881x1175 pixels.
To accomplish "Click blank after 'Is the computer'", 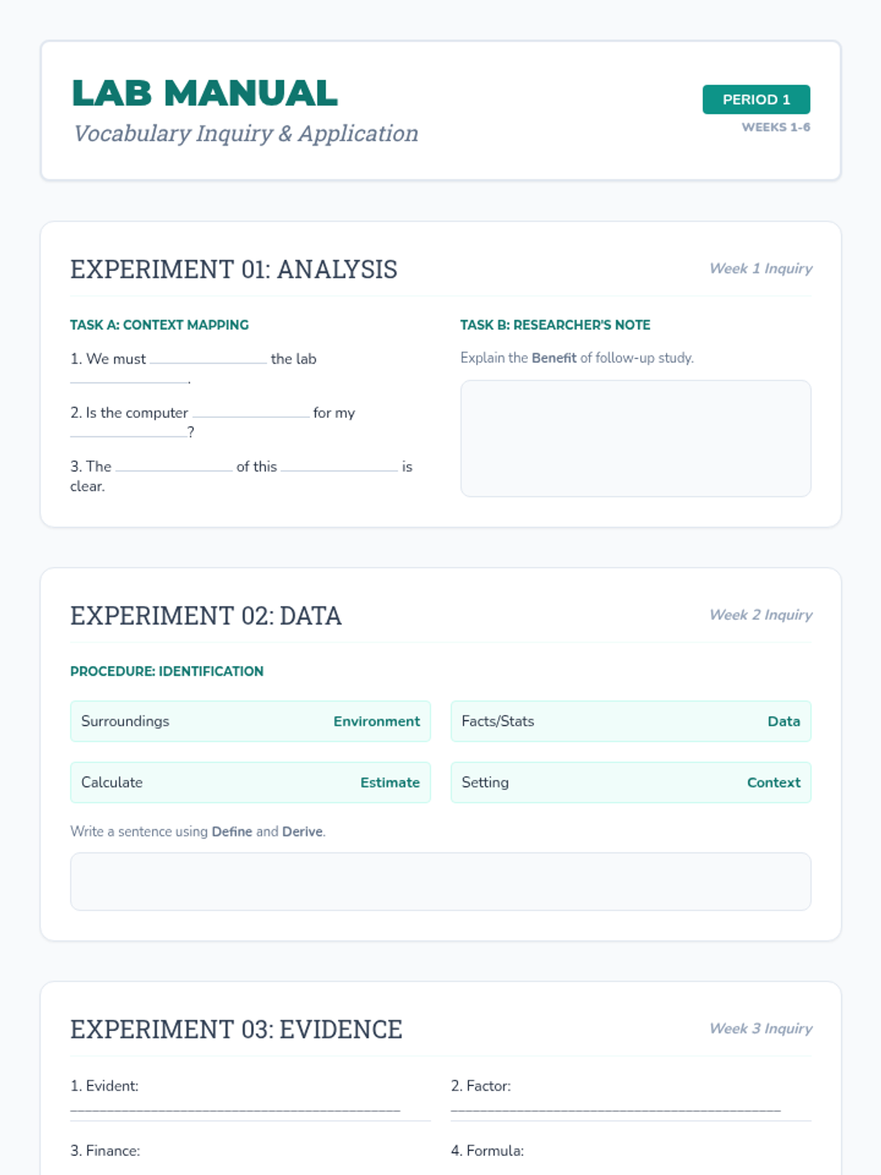I will pos(250,413).
